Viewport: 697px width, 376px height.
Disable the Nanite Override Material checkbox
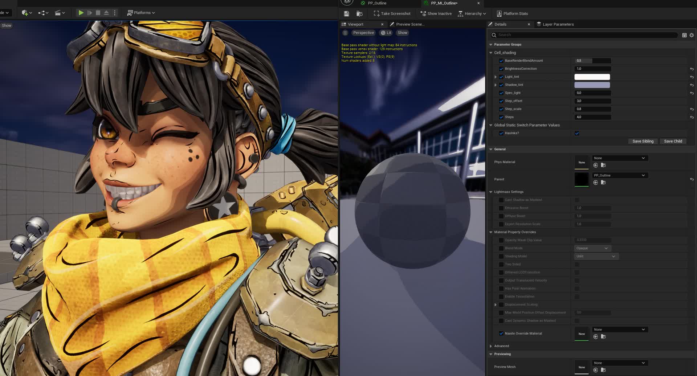(x=501, y=334)
